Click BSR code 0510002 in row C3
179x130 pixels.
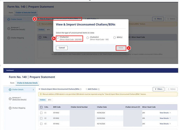tap(56, 124)
